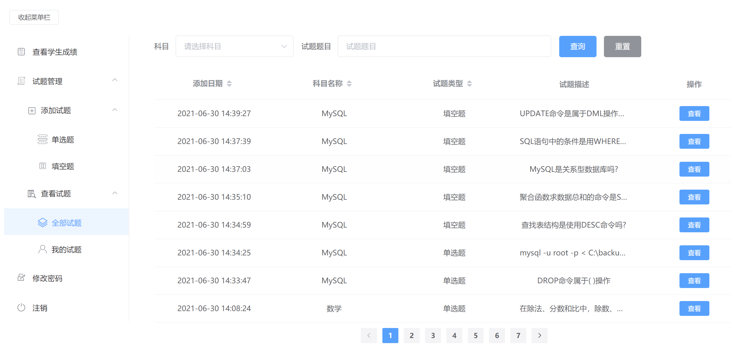This screenshot has width=731, height=352.
Task: Click the 添加试题 plus-box icon
Action: pyautogui.click(x=32, y=111)
